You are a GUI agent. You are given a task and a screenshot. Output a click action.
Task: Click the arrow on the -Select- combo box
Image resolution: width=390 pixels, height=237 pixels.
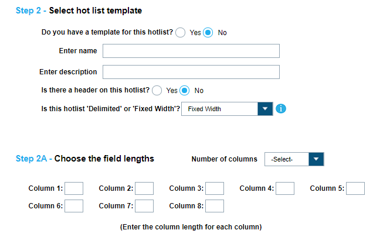pyautogui.click(x=316, y=159)
